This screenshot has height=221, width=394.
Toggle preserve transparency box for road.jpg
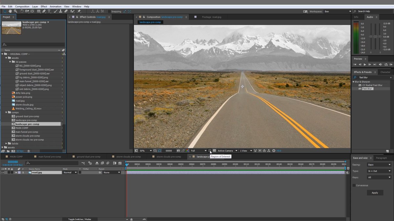[80, 172]
